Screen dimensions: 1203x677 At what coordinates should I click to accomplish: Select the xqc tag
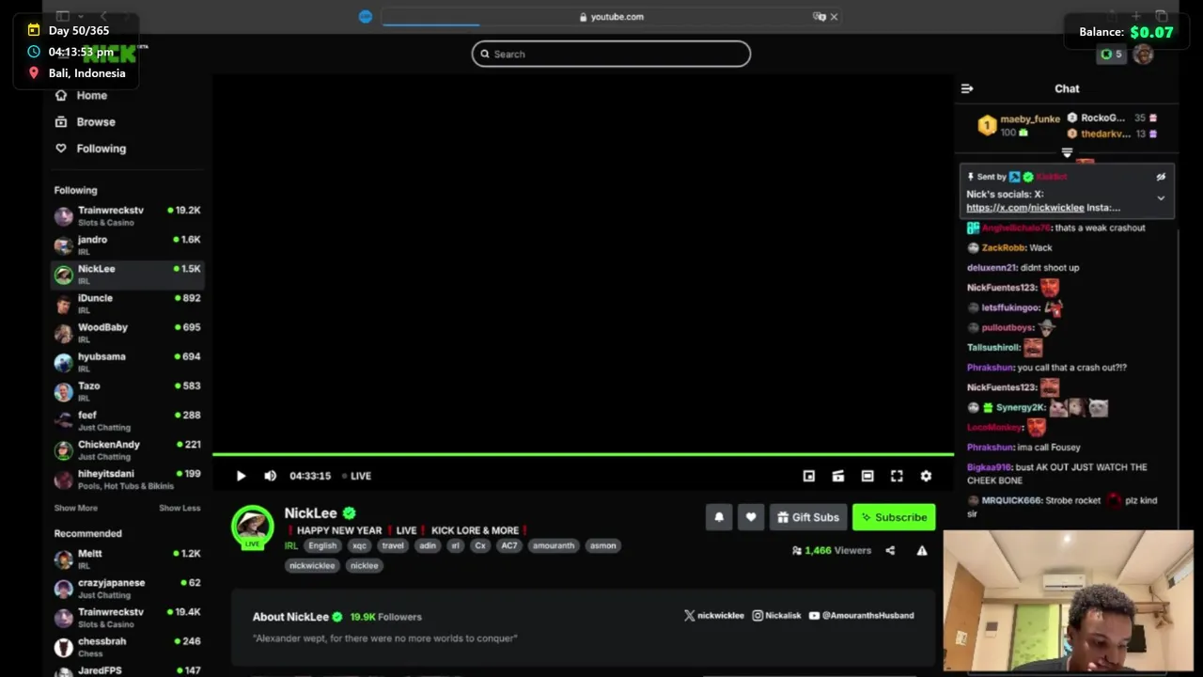pyautogui.click(x=359, y=545)
